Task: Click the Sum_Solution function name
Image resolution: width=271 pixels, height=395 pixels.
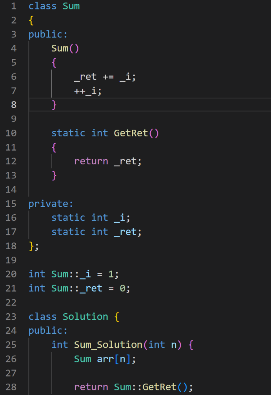Action: click(x=108, y=345)
